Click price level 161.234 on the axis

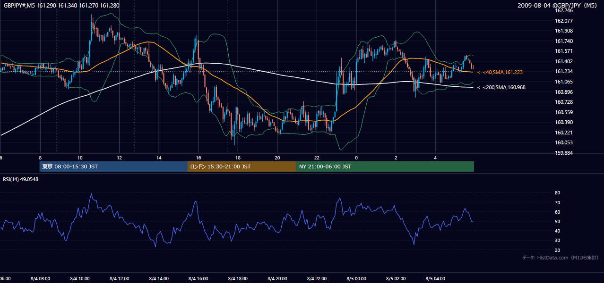[x=563, y=71]
